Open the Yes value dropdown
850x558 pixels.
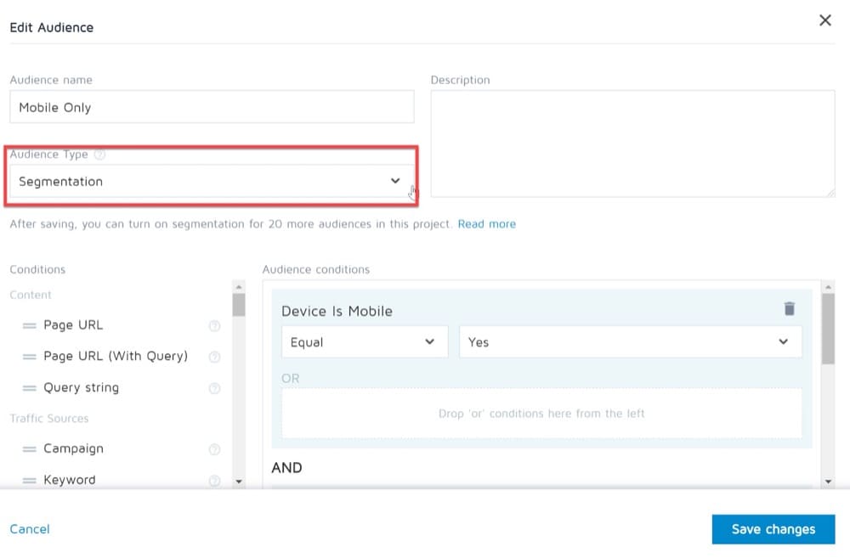(x=630, y=342)
